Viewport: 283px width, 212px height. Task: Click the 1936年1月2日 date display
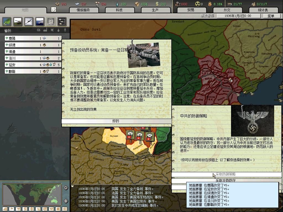pos(237,16)
